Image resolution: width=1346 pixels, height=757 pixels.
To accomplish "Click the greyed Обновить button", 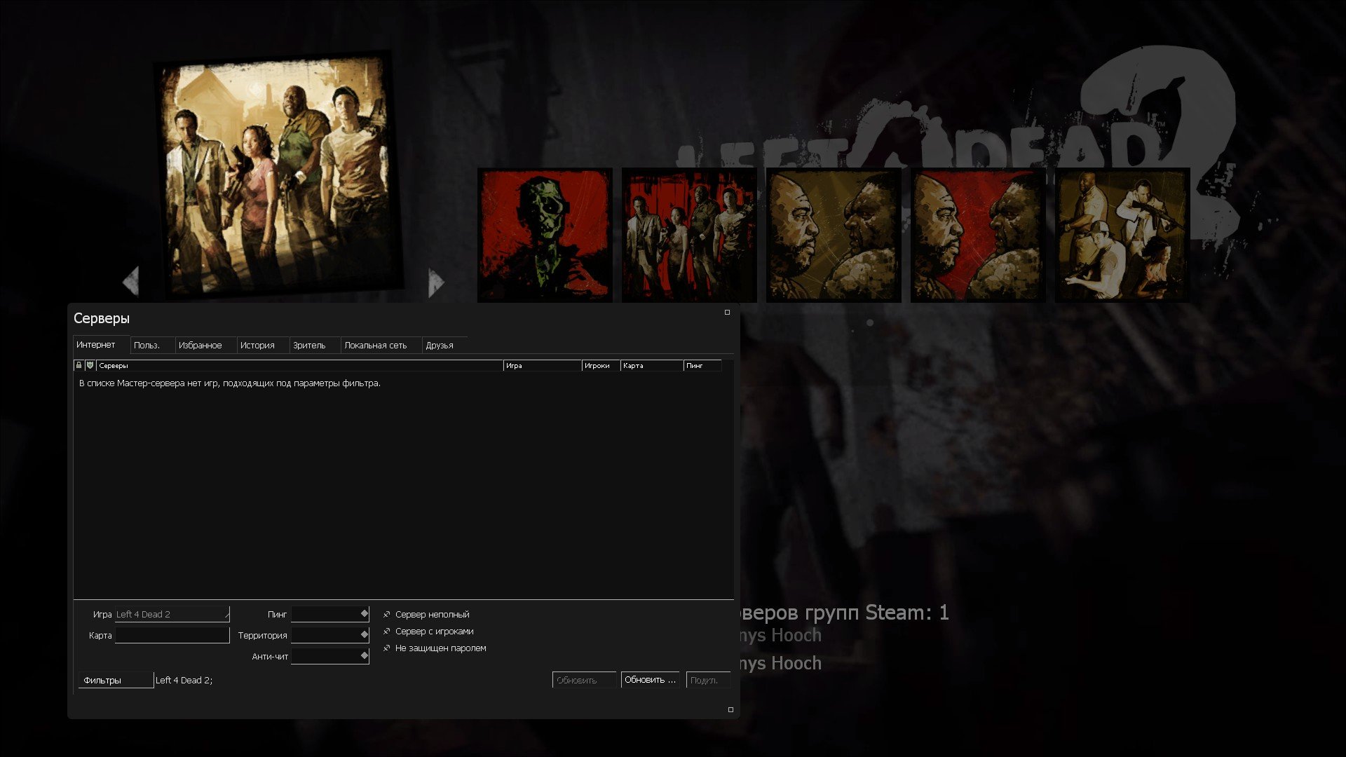I will coord(584,680).
